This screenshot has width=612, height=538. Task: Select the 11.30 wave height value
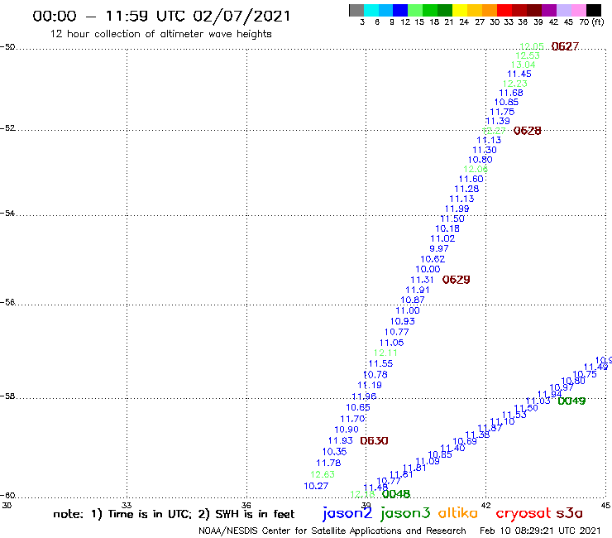tap(485, 150)
